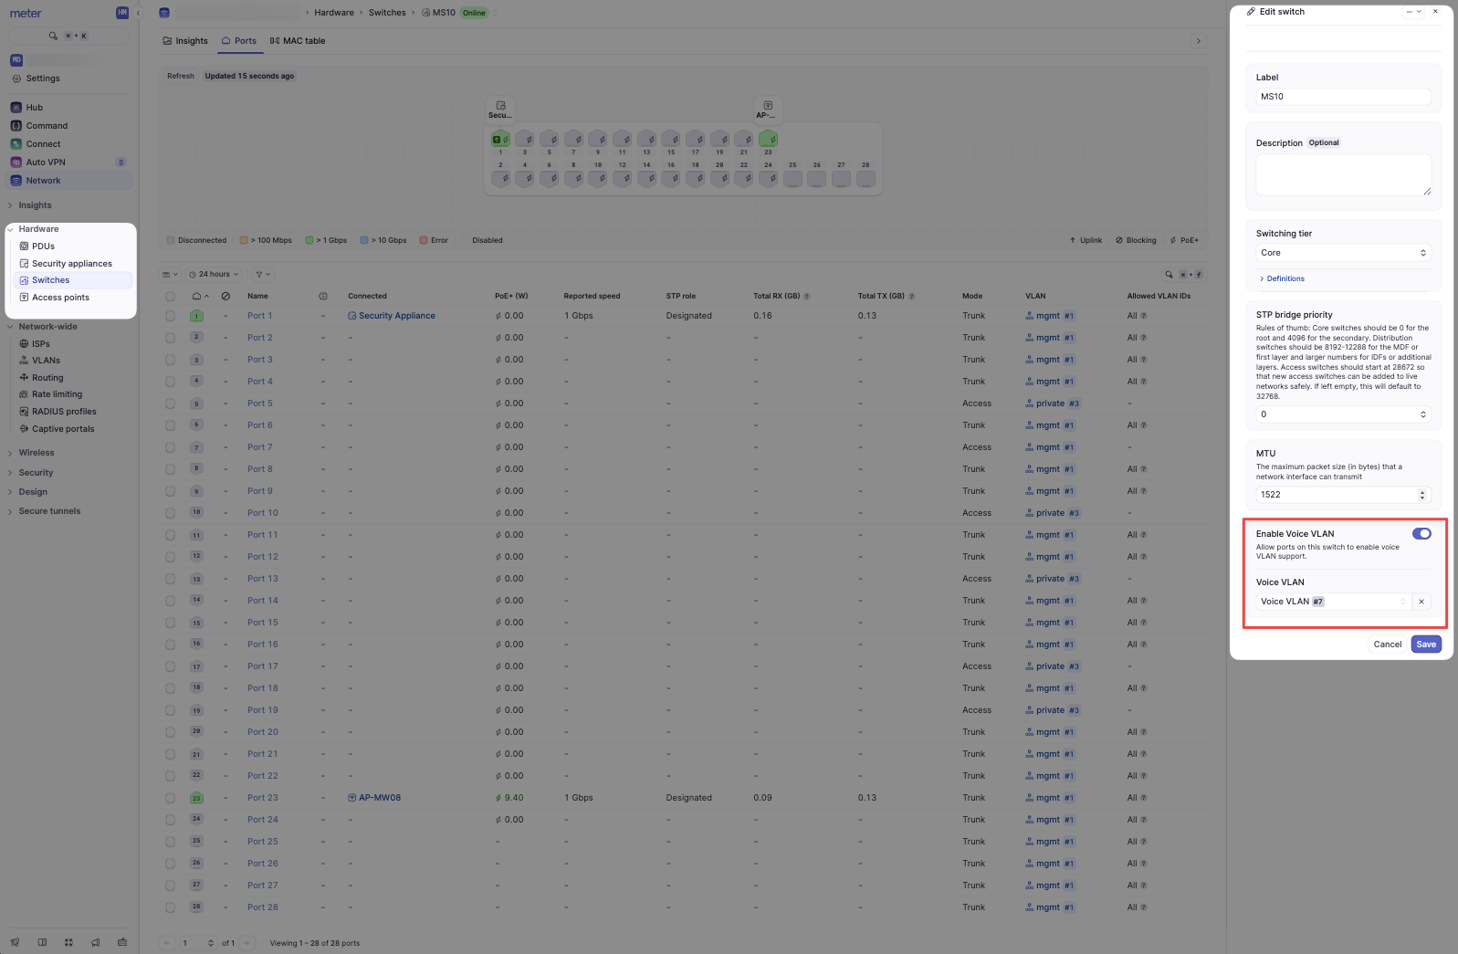Click the Captive portals icon
This screenshot has height=954, width=1458.
click(24, 429)
